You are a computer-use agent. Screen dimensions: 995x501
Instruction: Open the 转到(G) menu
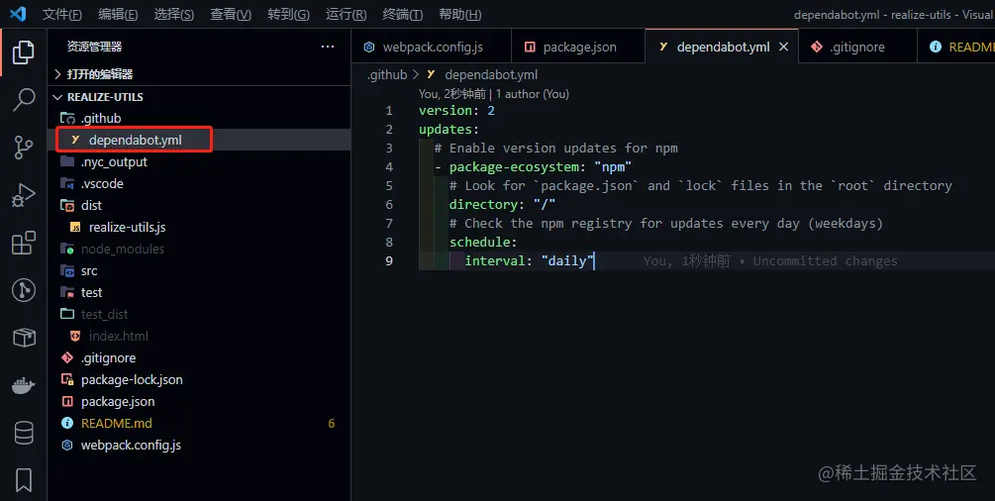(289, 14)
